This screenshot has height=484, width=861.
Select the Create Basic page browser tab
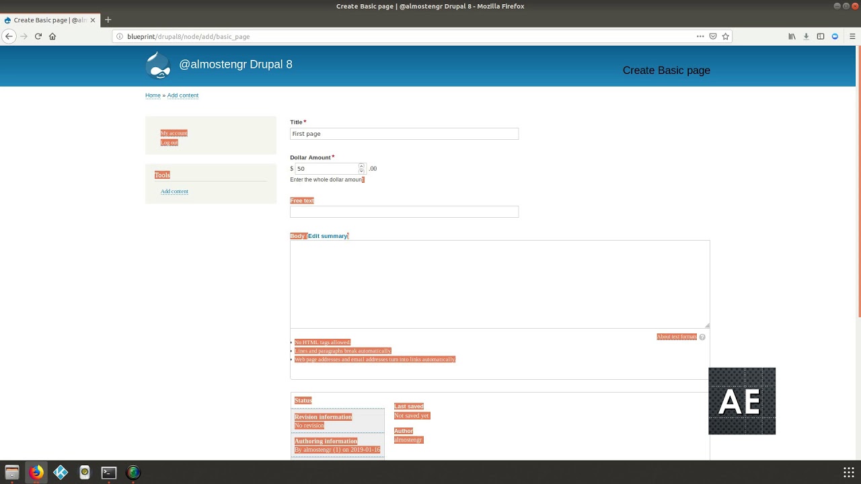(50, 20)
